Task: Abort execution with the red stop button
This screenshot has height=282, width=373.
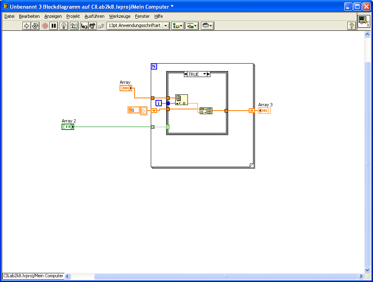Action: (45, 26)
